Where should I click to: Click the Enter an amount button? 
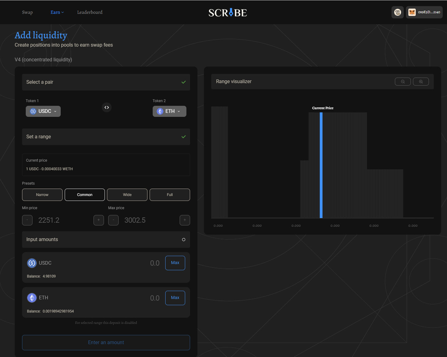[x=106, y=343]
